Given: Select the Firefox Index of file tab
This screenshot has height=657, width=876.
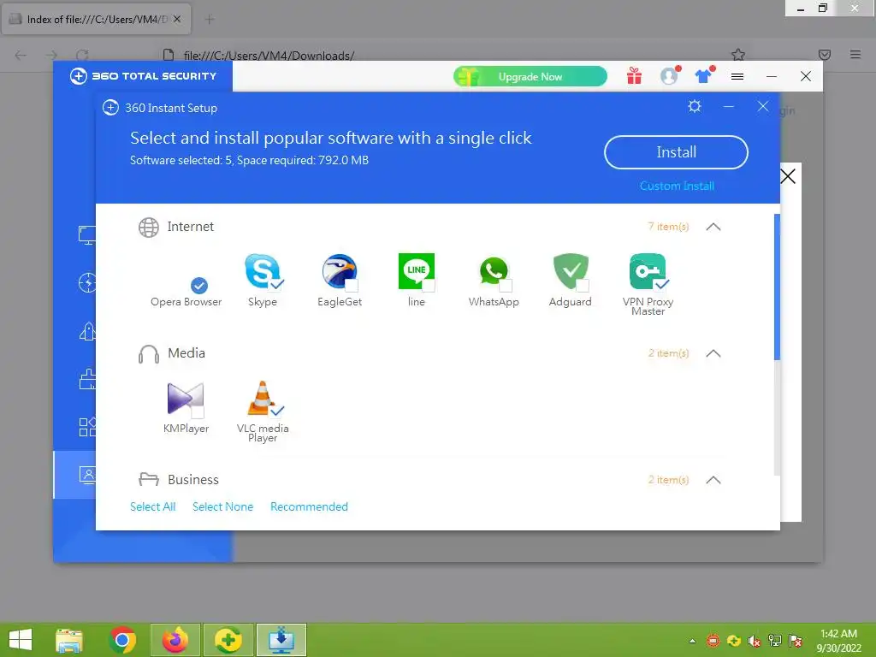Looking at the screenshot, I should [97, 19].
